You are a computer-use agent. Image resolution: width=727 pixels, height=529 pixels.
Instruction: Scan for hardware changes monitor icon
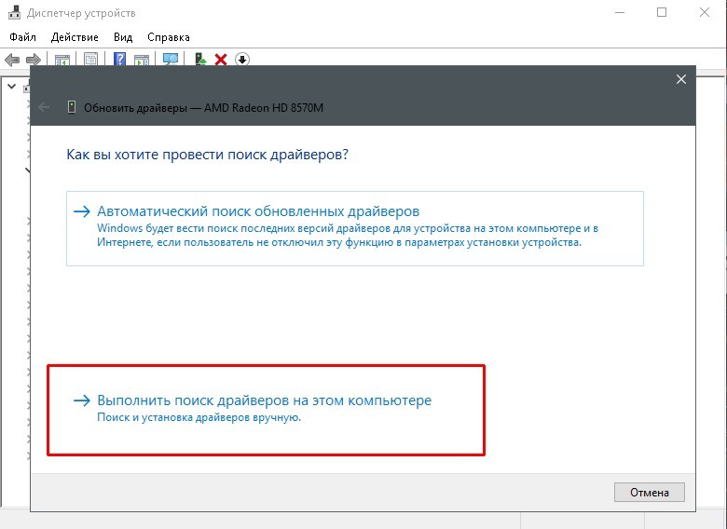pos(171,60)
